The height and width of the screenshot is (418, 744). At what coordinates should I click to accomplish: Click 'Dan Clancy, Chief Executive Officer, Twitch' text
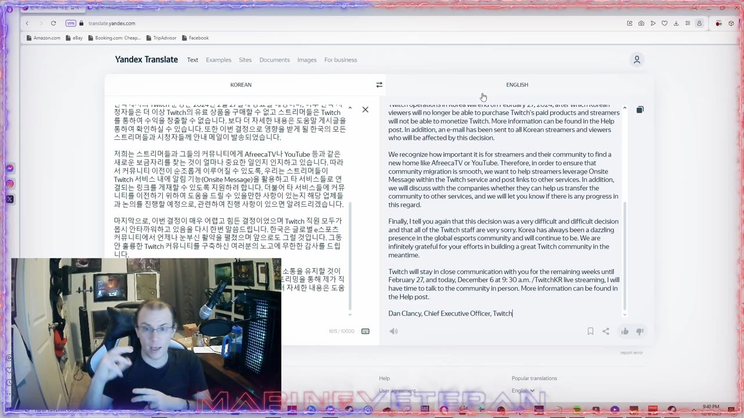(450, 313)
